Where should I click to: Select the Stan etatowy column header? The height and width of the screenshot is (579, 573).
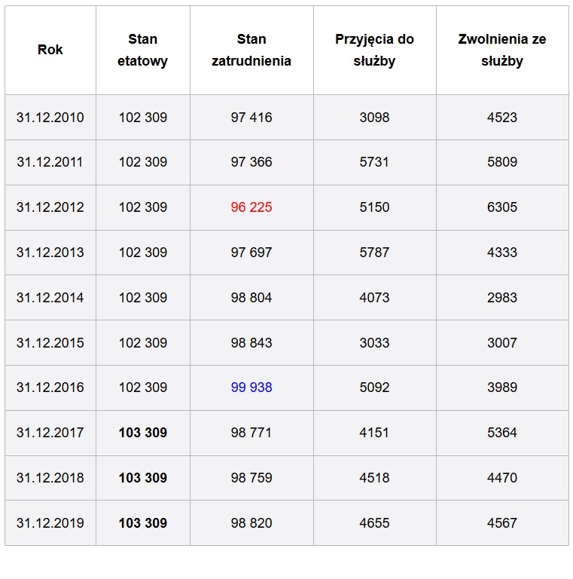pyautogui.click(x=143, y=50)
